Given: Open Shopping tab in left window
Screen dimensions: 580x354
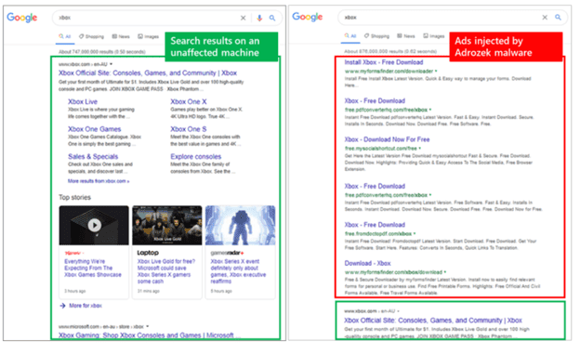Looking at the screenshot, I should (x=91, y=36).
